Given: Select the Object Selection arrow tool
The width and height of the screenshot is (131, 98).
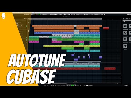Looking at the screenshot, I should click(x=55, y=14).
